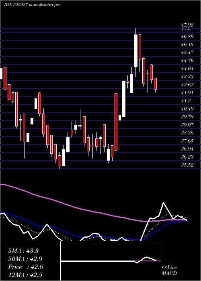
Task: Click the 36.94 price axis label
Action: pyautogui.click(x=187, y=149)
